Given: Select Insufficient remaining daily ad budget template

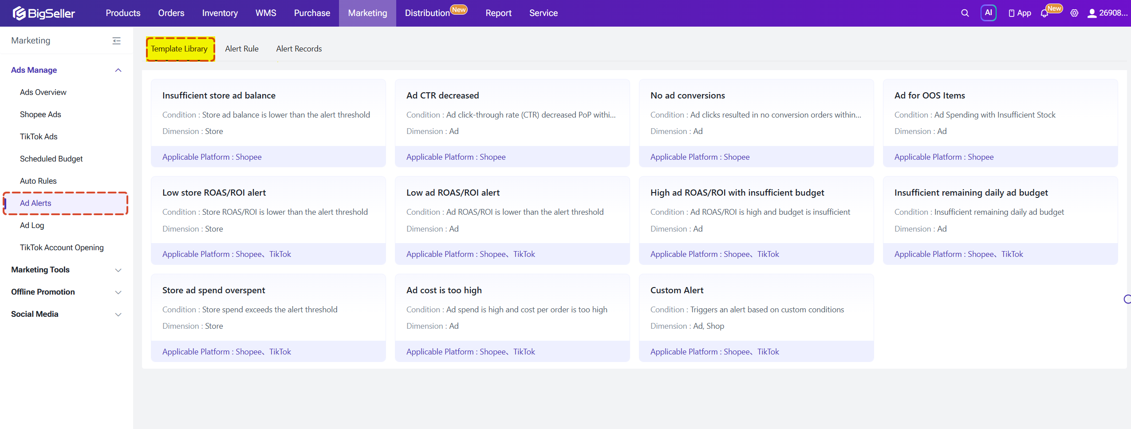Looking at the screenshot, I should coord(1000,220).
